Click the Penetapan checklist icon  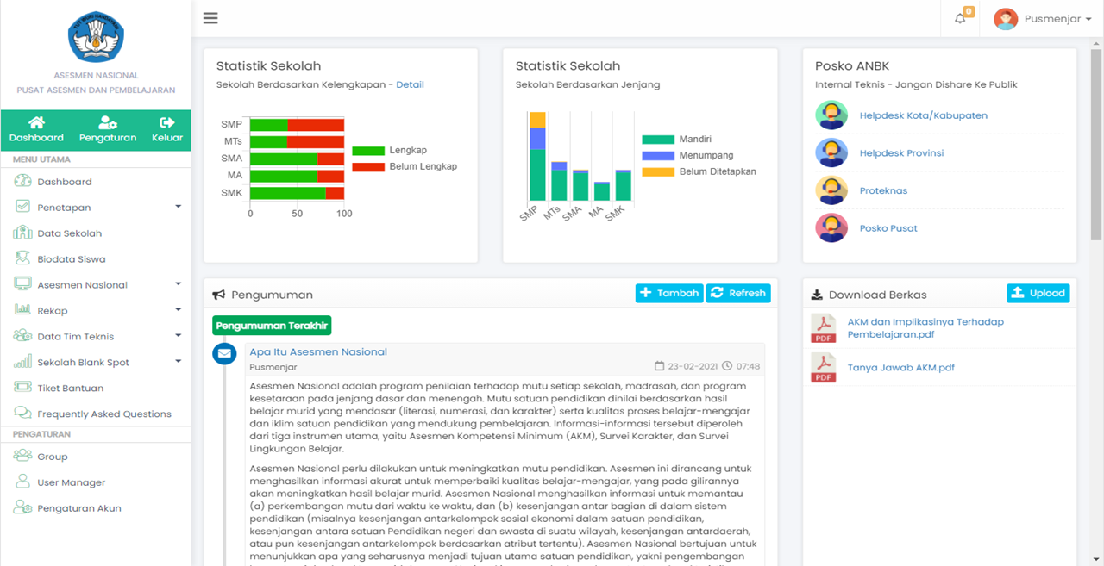pyautogui.click(x=23, y=207)
